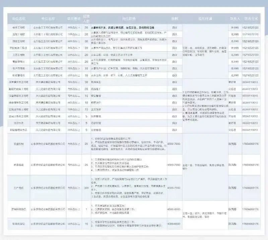This screenshot has width=268, height=240.
Task: Click phone 0539-8119010 in the 法务专员 row
Action: [250, 123]
